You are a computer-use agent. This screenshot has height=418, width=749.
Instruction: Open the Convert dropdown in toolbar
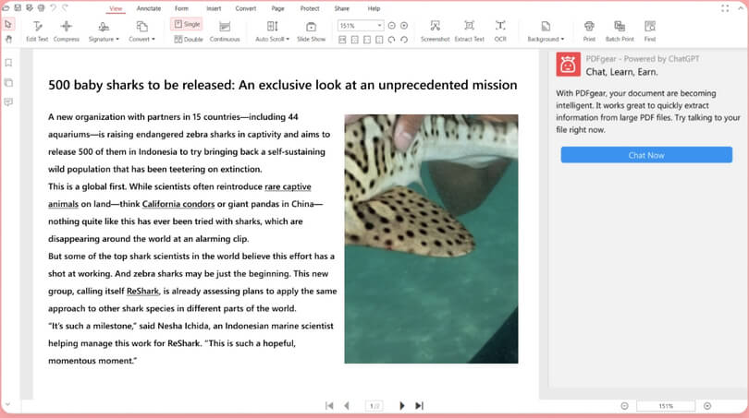pyautogui.click(x=141, y=31)
